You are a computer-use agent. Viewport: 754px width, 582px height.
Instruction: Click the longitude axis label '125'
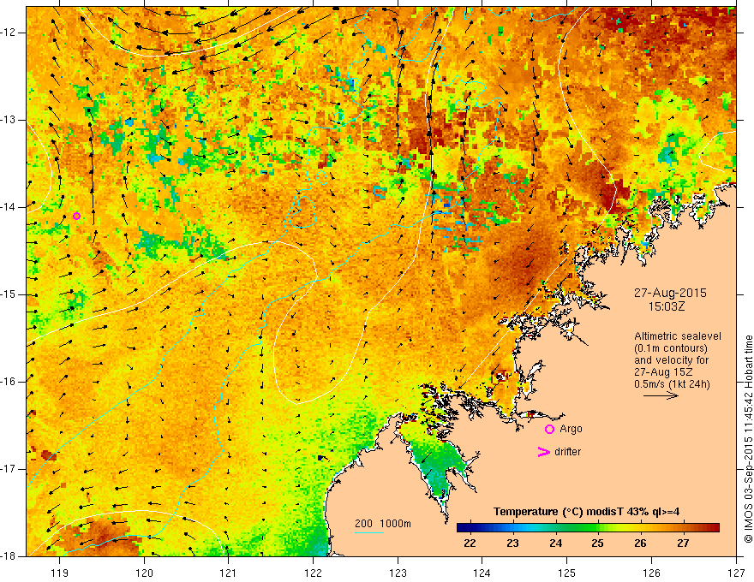[567, 573]
